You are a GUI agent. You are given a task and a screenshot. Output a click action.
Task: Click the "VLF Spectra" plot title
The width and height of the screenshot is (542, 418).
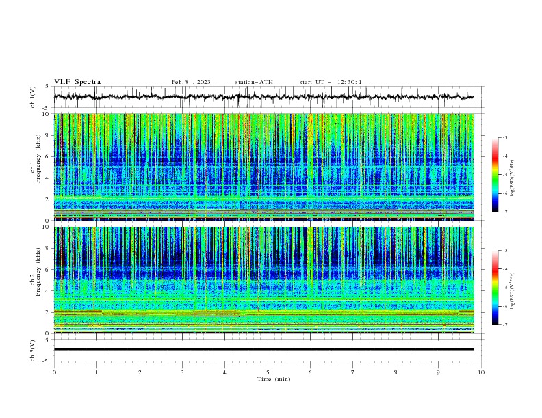(77, 82)
